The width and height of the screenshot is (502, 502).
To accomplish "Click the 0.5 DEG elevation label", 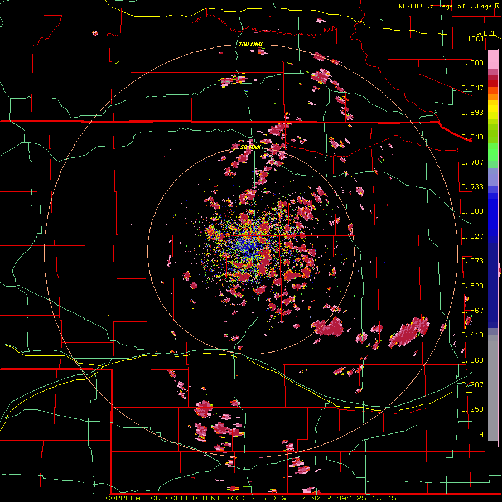I will pos(270,498).
